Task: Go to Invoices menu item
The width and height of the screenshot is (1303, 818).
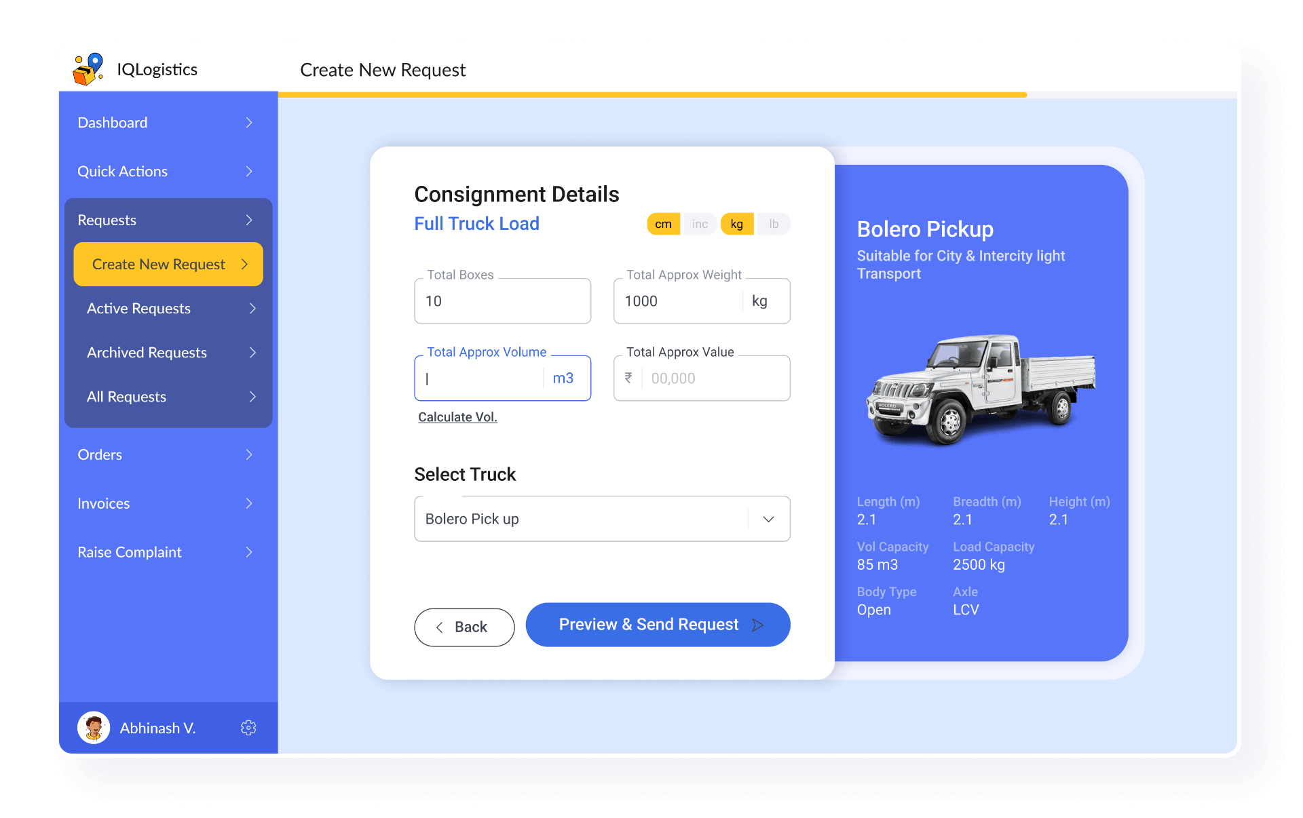Action: [x=104, y=503]
